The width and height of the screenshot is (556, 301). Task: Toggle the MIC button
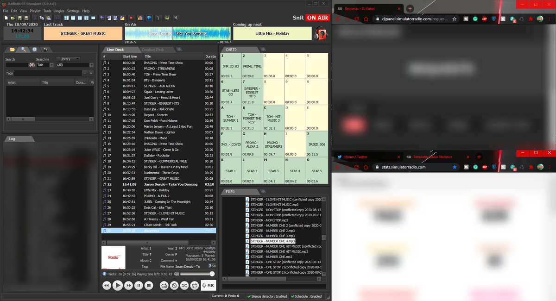[208, 286]
